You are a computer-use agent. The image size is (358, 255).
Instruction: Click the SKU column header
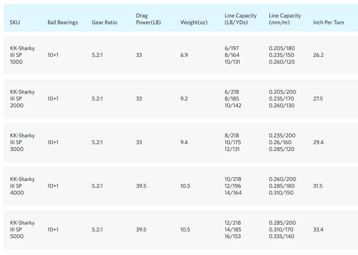coord(15,22)
